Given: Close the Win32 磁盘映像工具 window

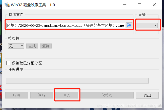Looking at the screenshot, I should tap(154, 5).
